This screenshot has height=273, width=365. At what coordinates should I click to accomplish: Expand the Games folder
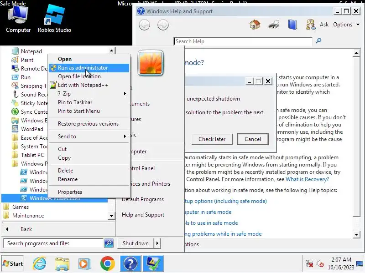point(16,207)
